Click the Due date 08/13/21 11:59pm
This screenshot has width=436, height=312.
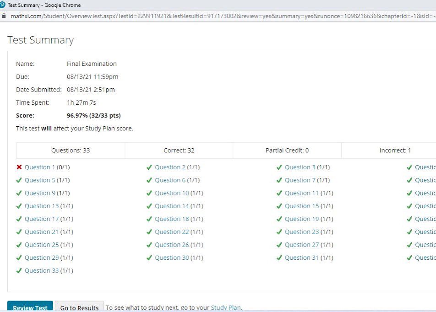(x=93, y=77)
